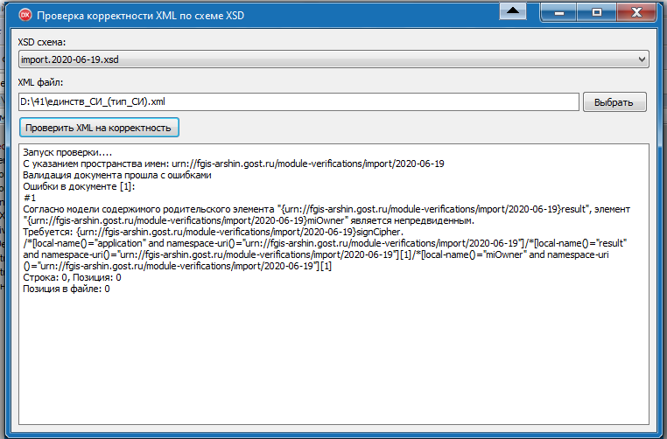The image size is (667, 439).
Task: Focus the XML файл path input field
Action: point(298,102)
